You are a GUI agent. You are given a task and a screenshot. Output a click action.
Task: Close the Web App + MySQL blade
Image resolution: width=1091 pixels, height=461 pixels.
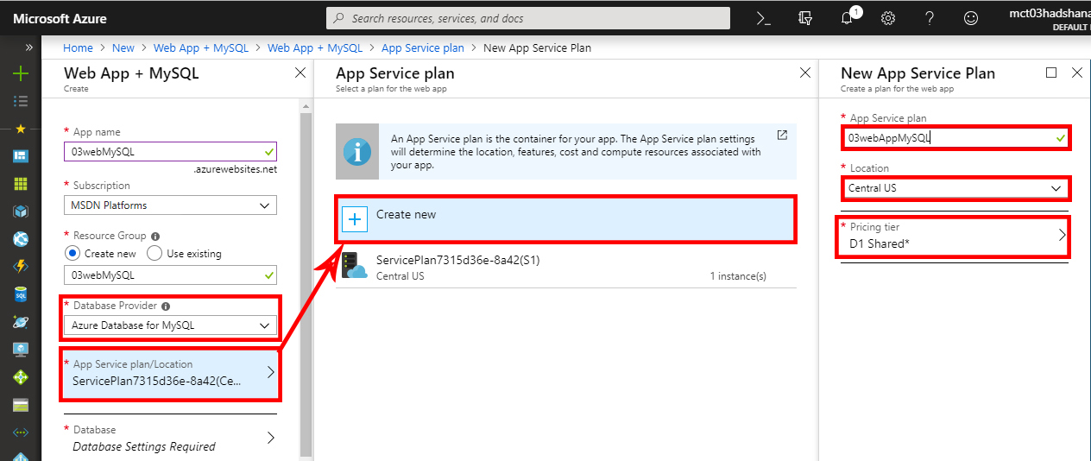point(300,73)
